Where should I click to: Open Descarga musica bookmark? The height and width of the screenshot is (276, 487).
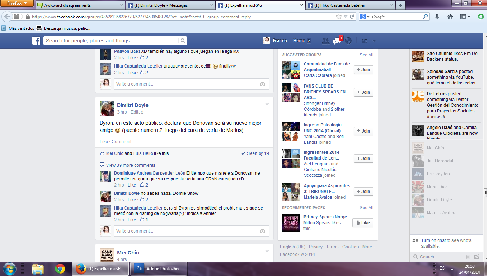click(63, 28)
